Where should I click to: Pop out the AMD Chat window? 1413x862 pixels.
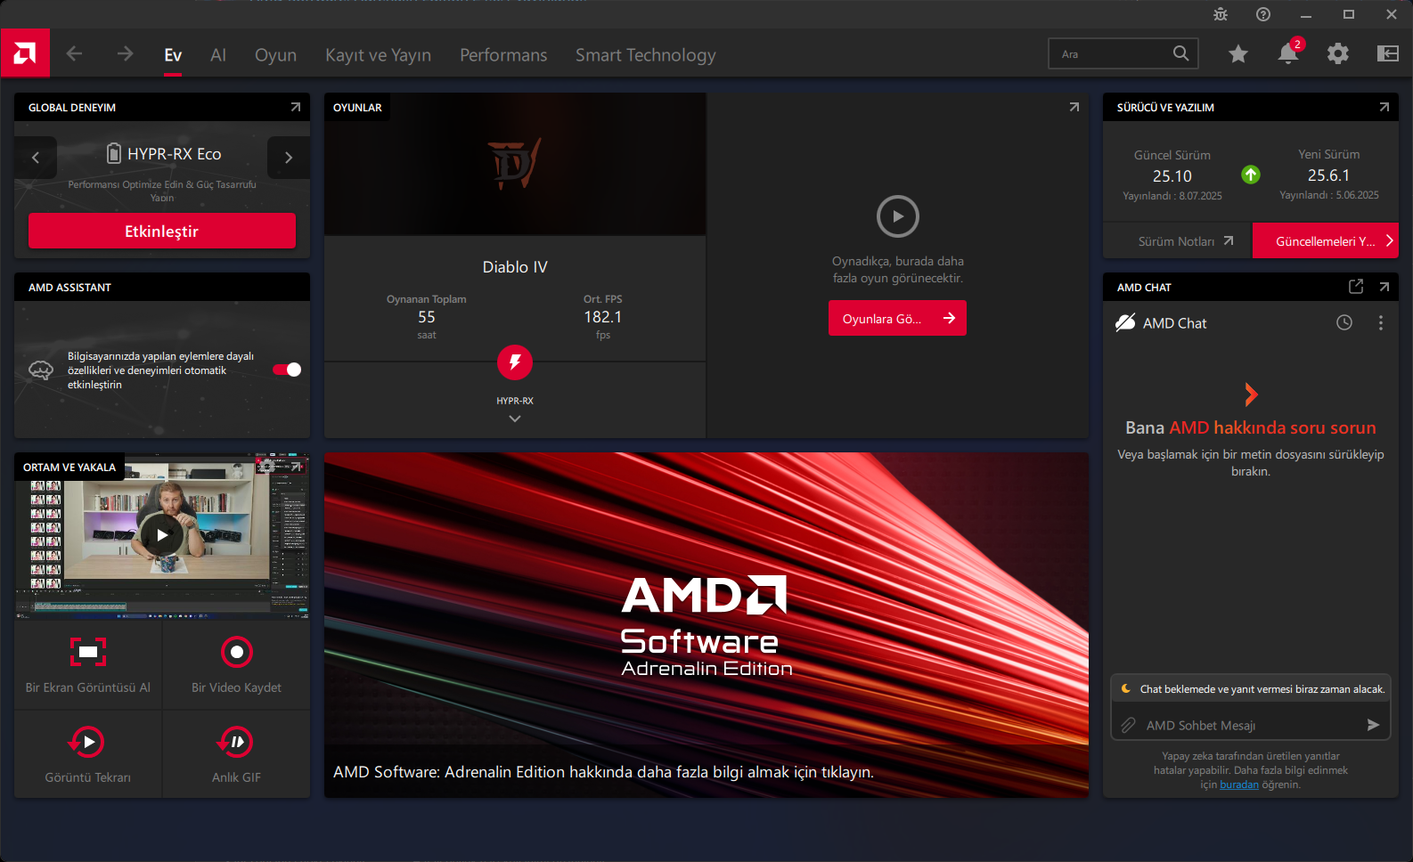(1356, 287)
